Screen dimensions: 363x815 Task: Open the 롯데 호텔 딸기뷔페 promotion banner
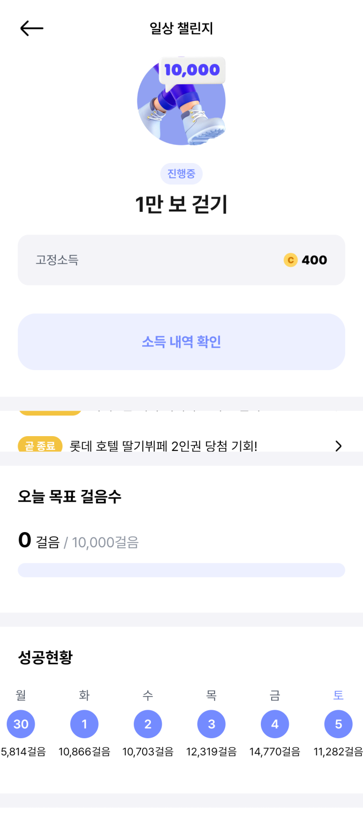pyautogui.click(x=163, y=446)
